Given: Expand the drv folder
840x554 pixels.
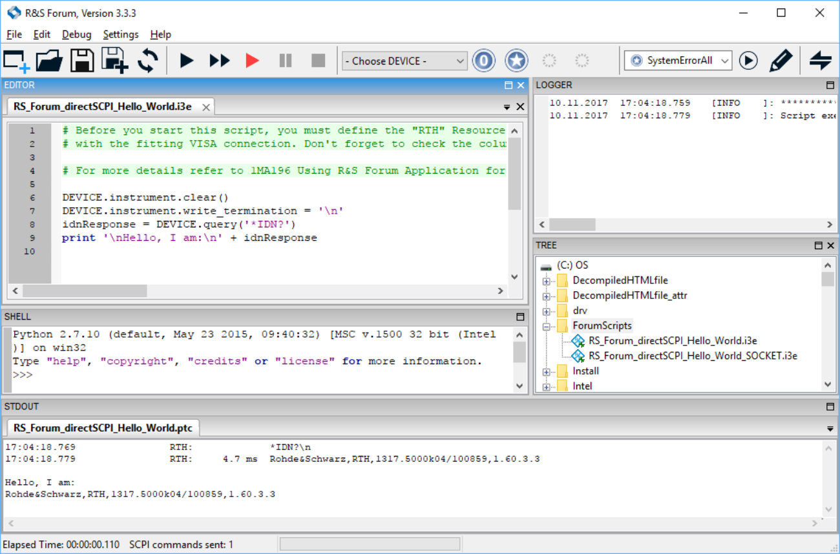Looking at the screenshot, I should click(547, 311).
